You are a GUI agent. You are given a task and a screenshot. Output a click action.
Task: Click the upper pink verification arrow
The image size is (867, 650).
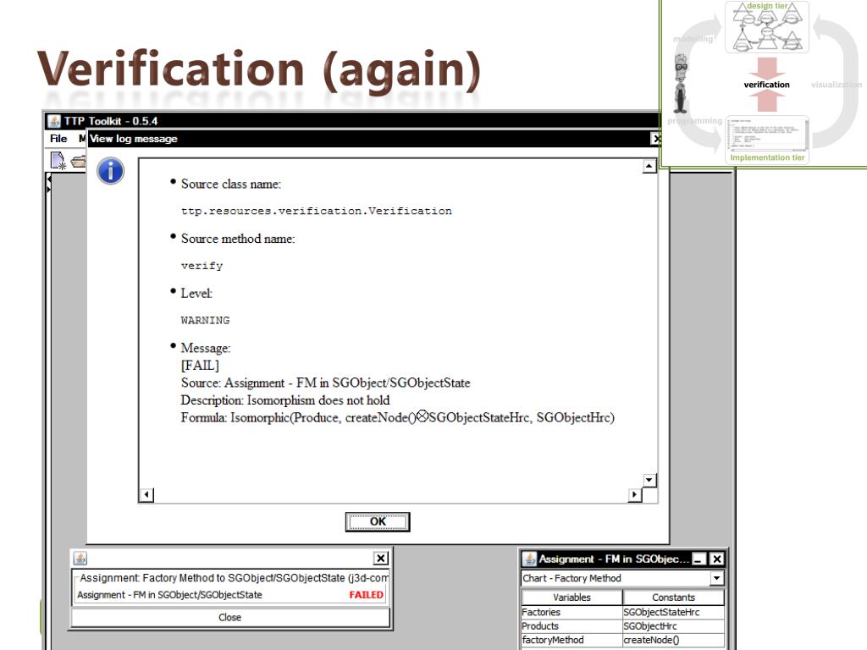(767, 68)
